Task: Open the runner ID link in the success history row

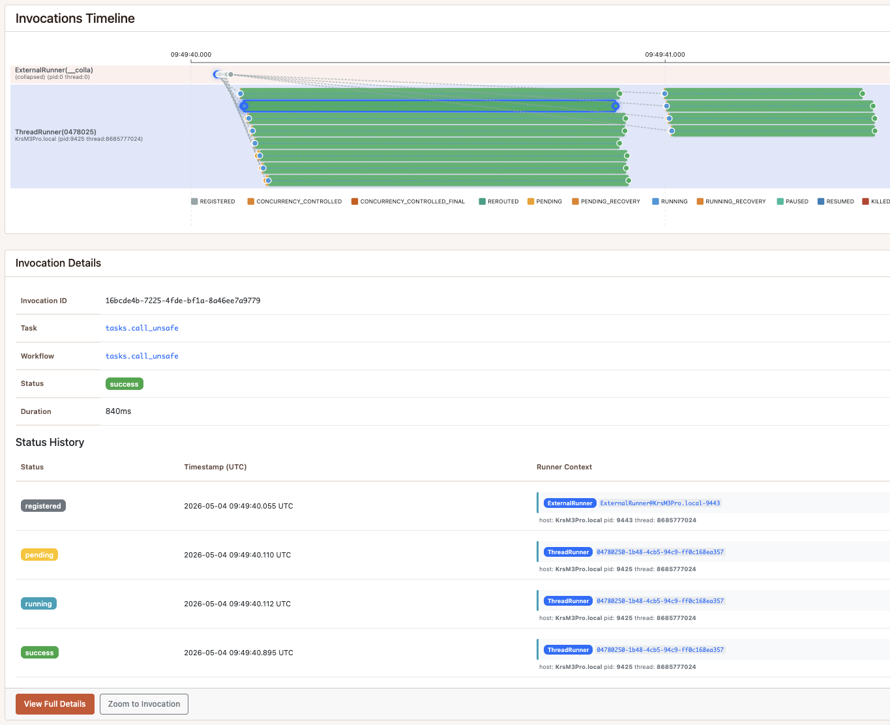Action: point(660,650)
